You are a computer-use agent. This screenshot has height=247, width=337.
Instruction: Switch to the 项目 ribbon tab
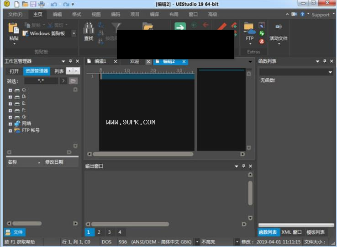[x=135, y=15]
